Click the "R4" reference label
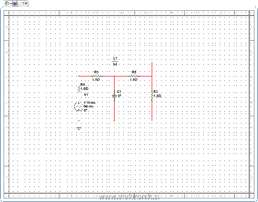Image resolution: width=258 pixels, height=202 pixels. point(83,84)
